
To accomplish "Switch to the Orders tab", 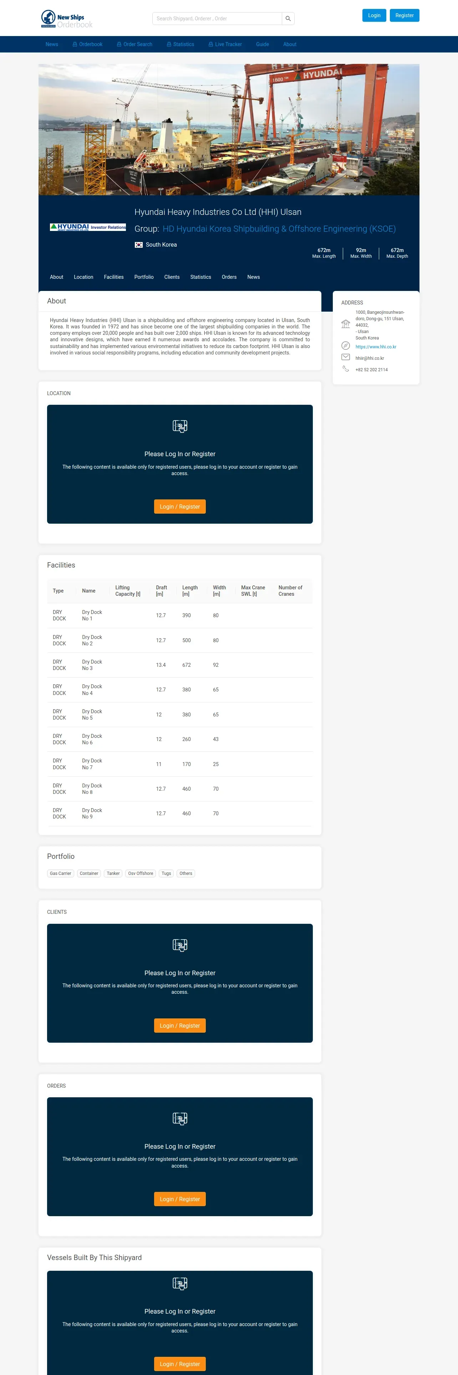I will [x=229, y=277].
